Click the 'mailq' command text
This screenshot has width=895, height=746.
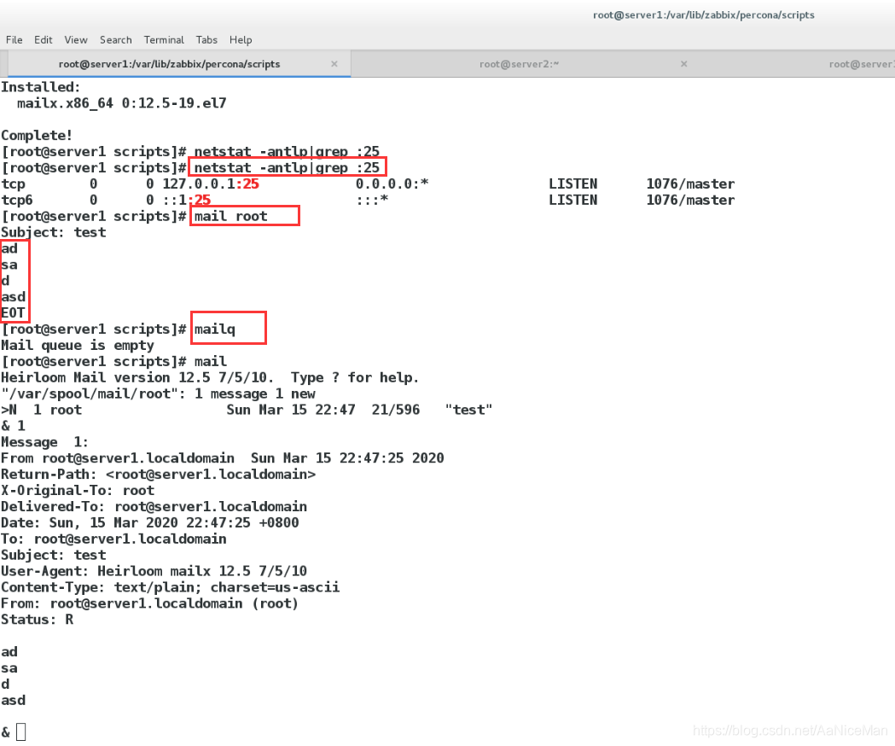tap(215, 329)
